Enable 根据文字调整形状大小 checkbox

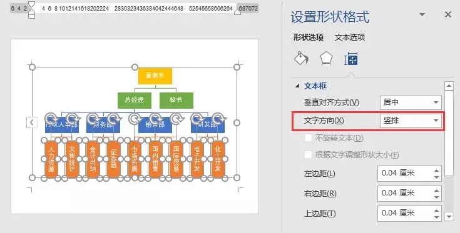pos(308,154)
